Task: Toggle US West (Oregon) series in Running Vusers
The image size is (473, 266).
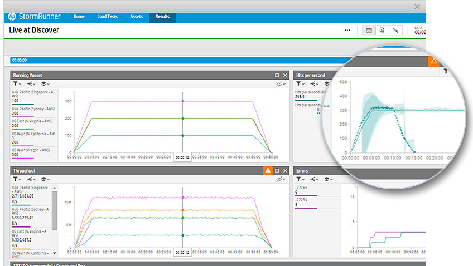Action: click(x=33, y=153)
